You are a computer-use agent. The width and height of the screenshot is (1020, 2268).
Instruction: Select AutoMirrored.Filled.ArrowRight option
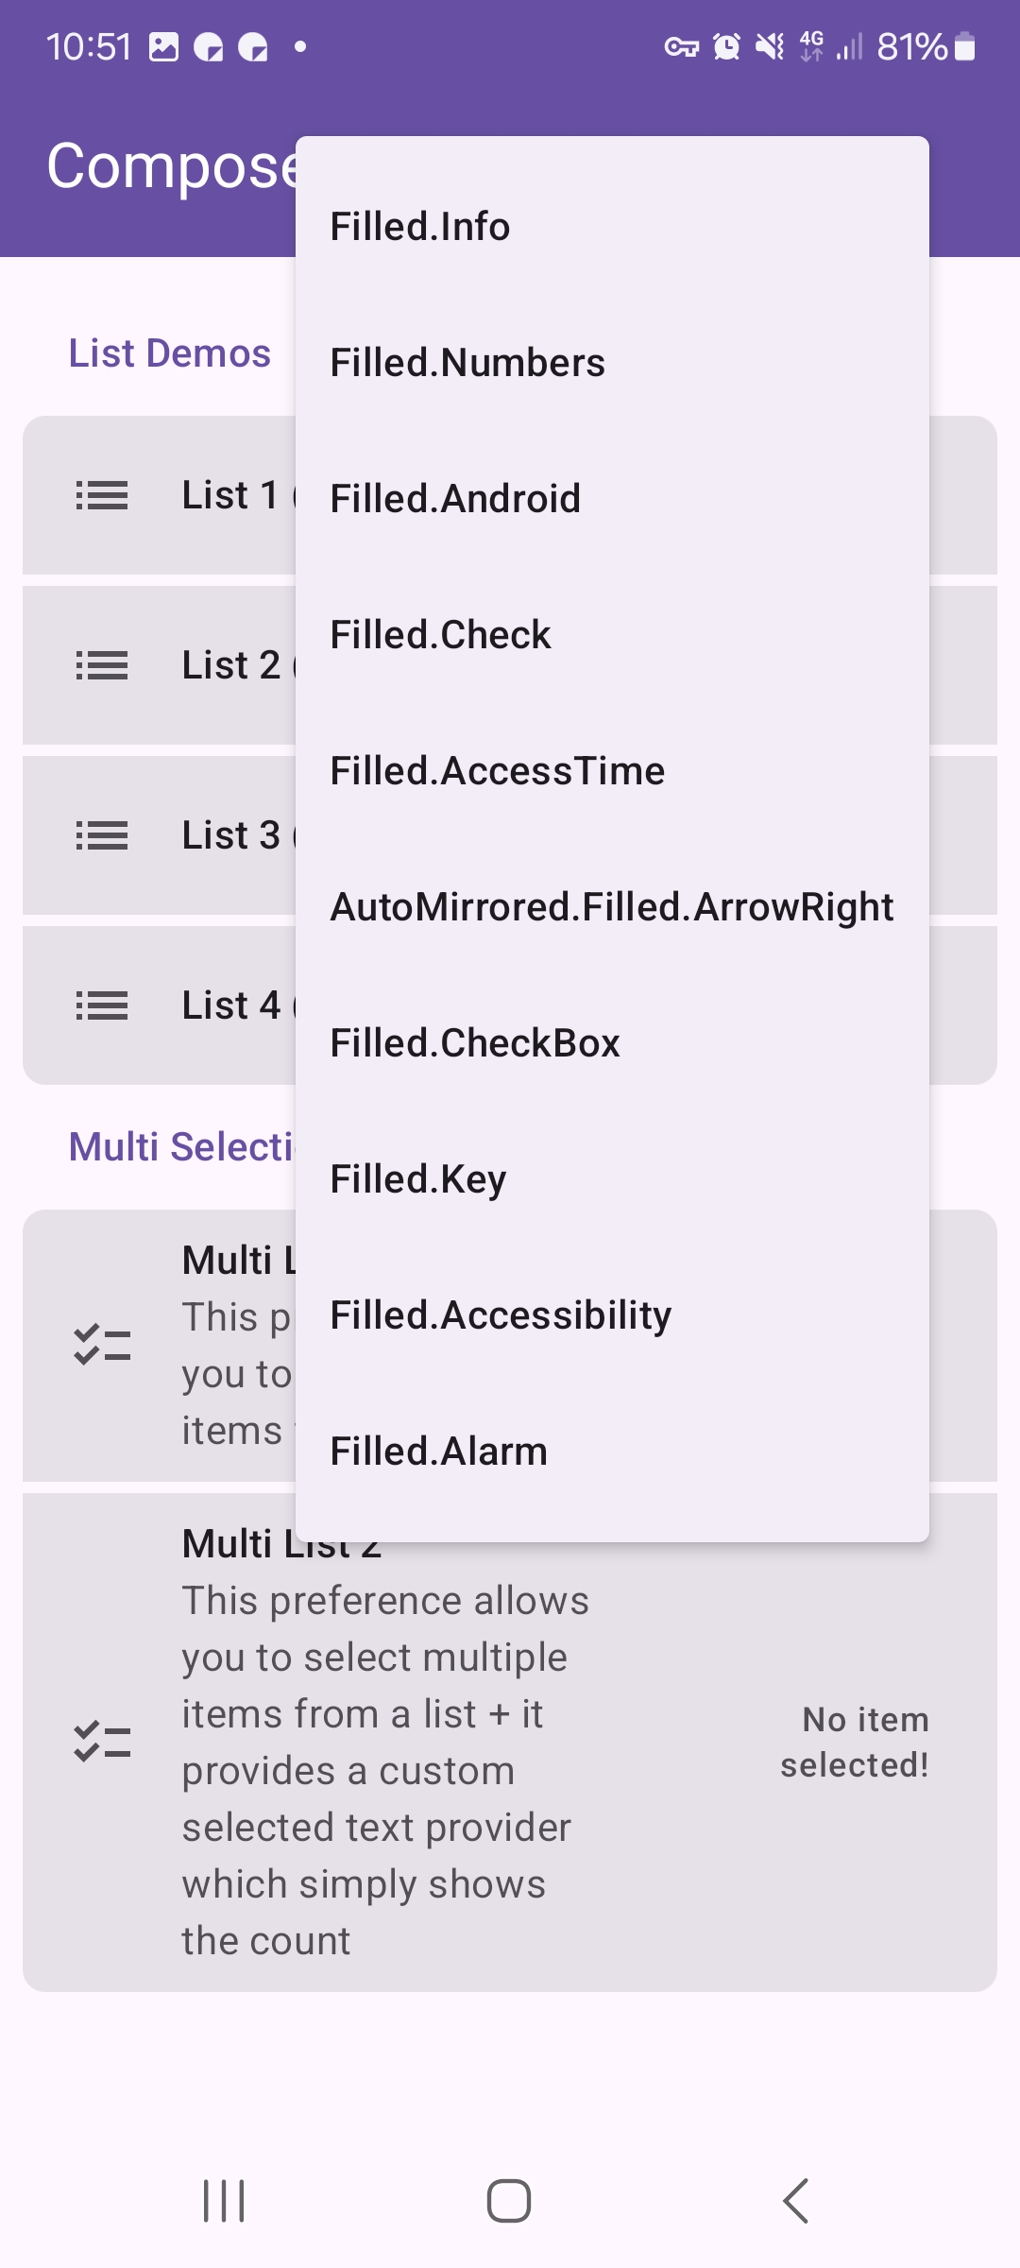pos(612,907)
